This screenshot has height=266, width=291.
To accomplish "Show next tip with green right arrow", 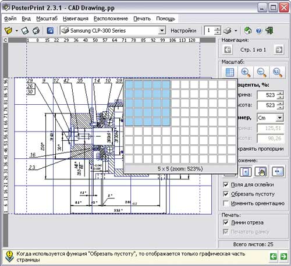I will coord(283,257).
